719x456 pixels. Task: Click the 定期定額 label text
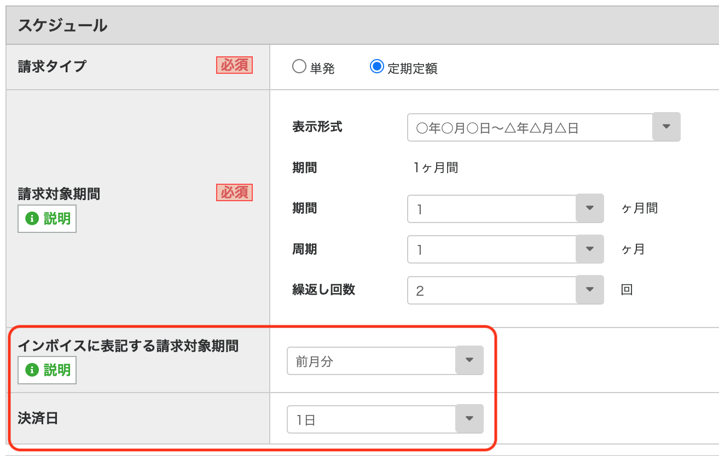412,69
